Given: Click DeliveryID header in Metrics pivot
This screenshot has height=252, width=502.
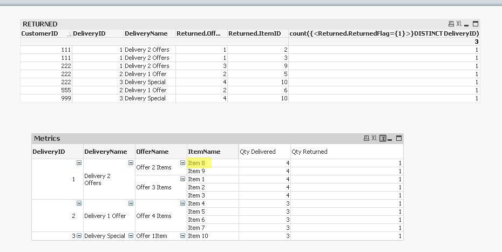Looking at the screenshot, I should [x=58, y=152].
